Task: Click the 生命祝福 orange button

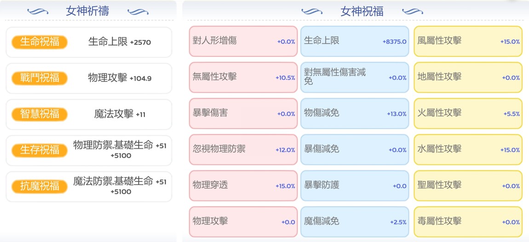Action: [x=40, y=42]
